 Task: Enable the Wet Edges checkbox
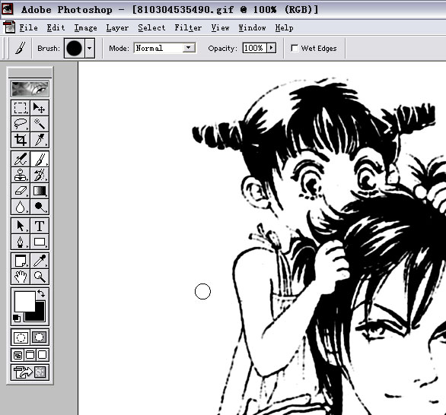(295, 49)
